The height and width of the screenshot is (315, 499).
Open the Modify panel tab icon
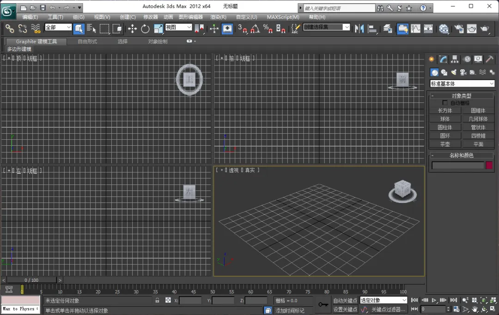pyautogui.click(x=443, y=59)
